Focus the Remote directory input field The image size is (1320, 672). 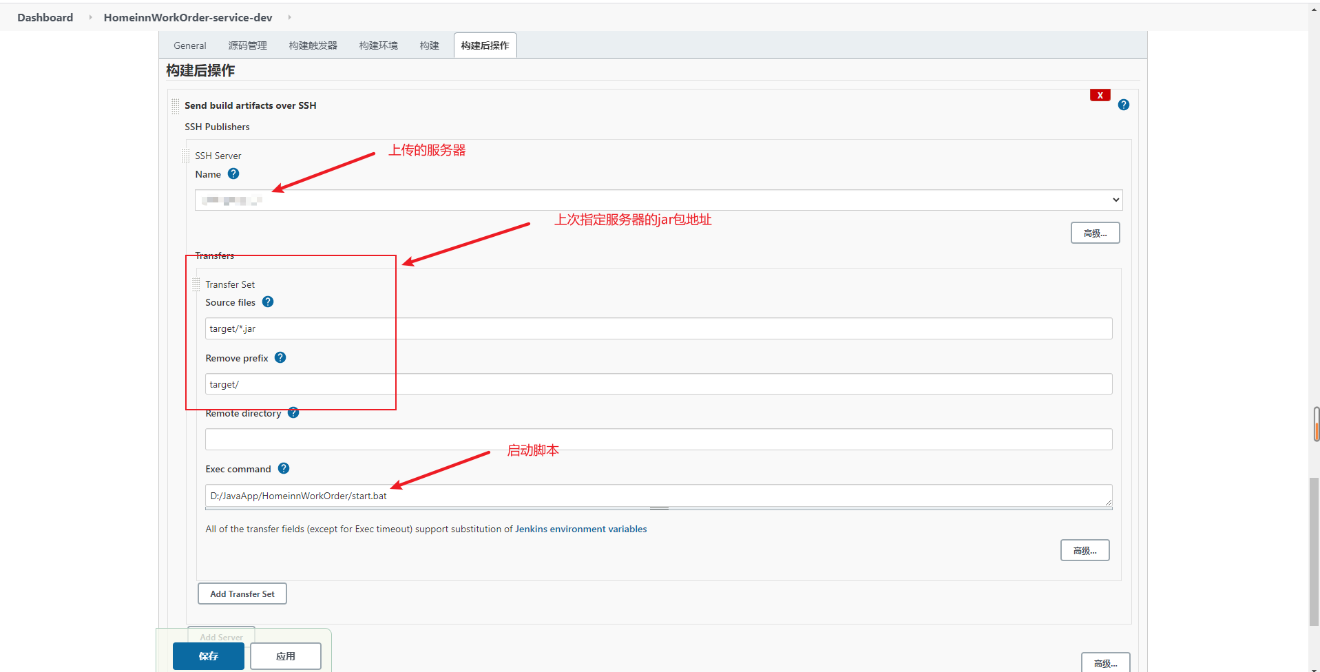click(x=658, y=439)
